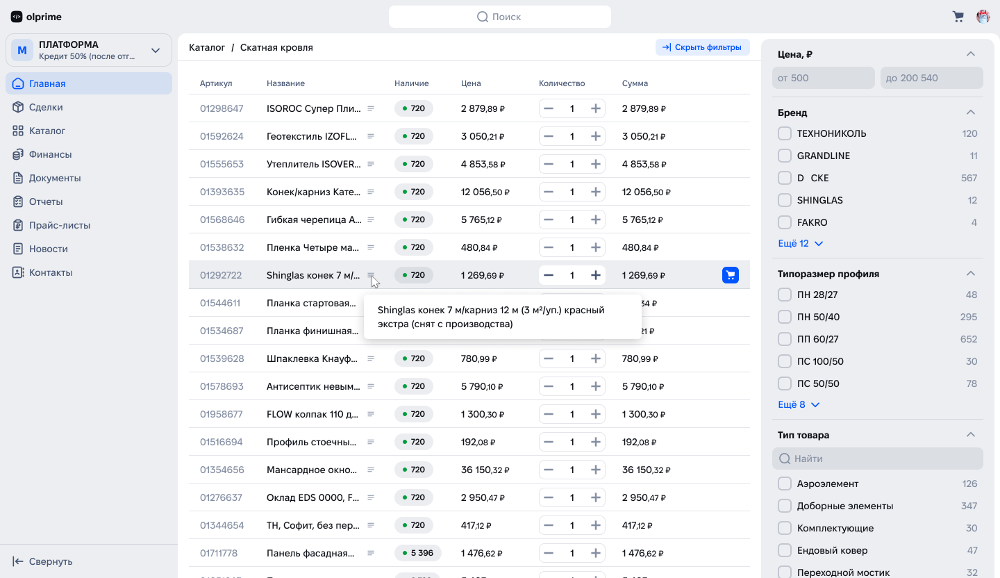Image resolution: width=1000 pixels, height=578 pixels.
Task: Add Shinglas конек item to cart
Action: pos(730,275)
